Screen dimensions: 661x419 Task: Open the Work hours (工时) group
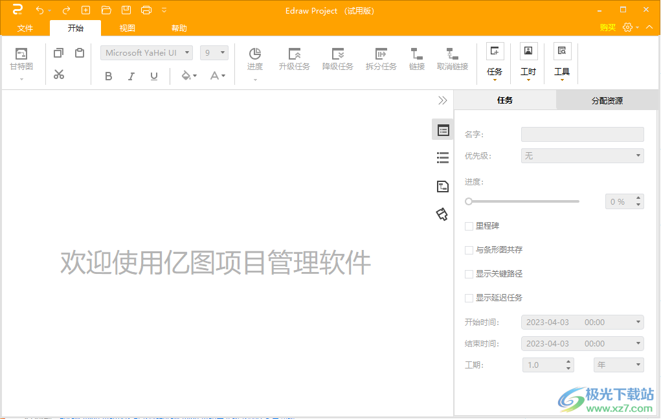[x=528, y=62]
